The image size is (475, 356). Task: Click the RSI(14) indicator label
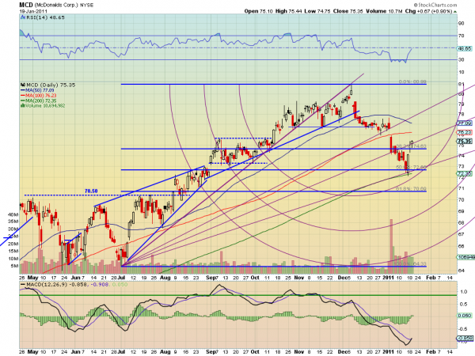coord(43,17)
